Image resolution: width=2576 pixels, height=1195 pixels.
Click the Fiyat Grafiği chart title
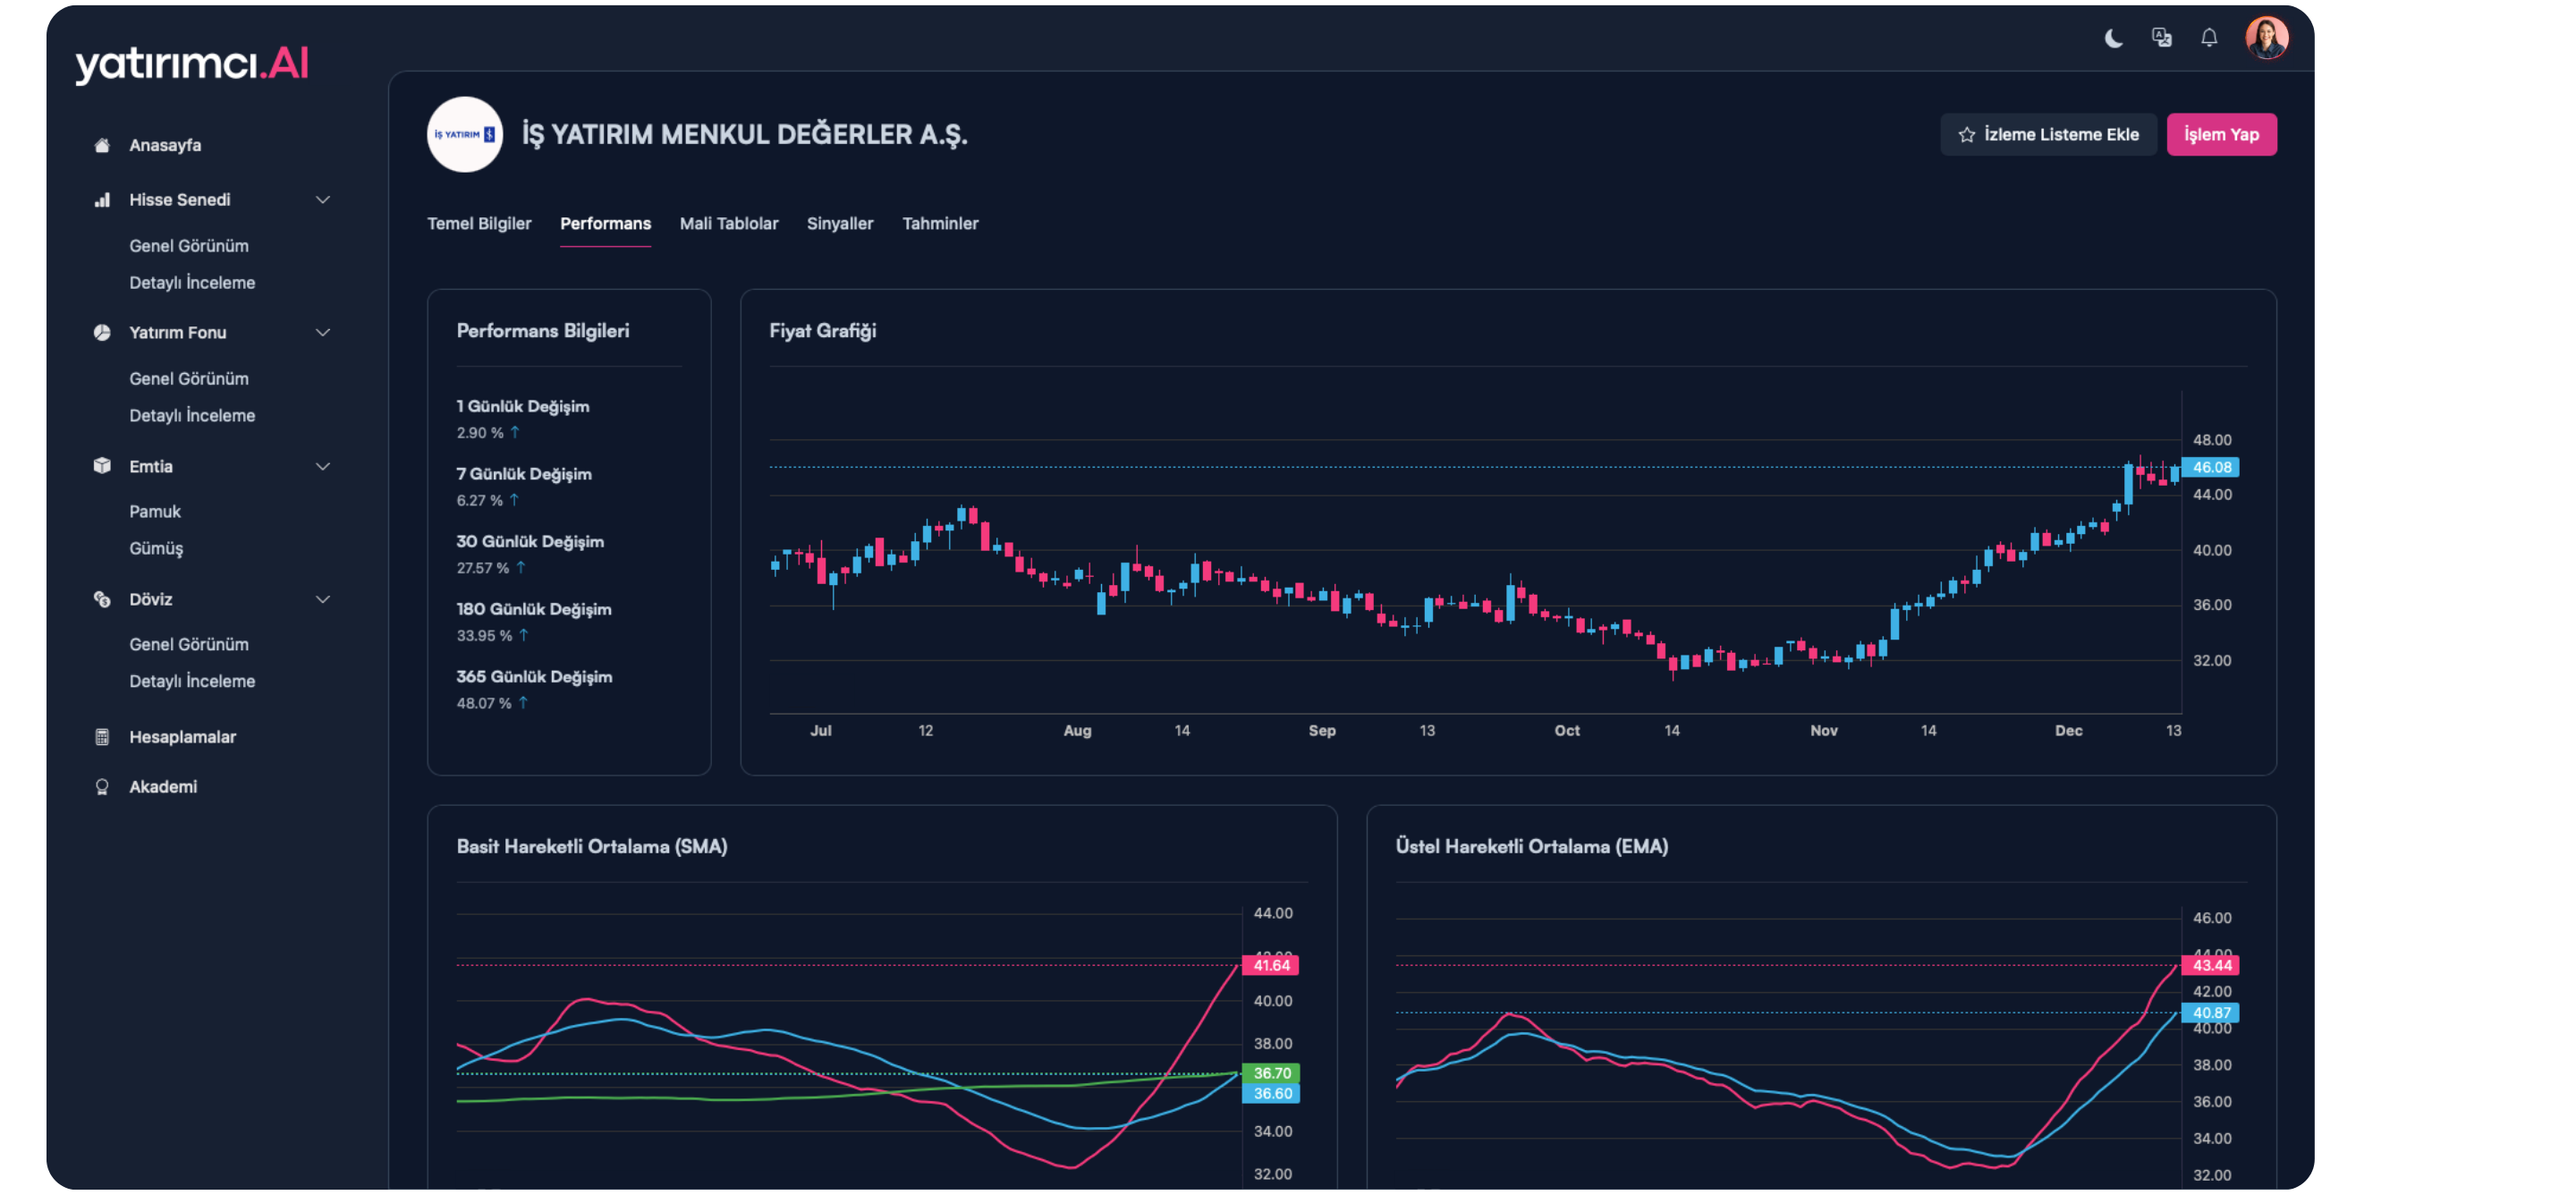(x=822, y=331)
